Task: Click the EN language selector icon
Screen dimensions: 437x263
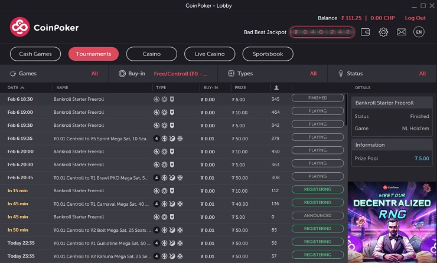Action: 419,32
